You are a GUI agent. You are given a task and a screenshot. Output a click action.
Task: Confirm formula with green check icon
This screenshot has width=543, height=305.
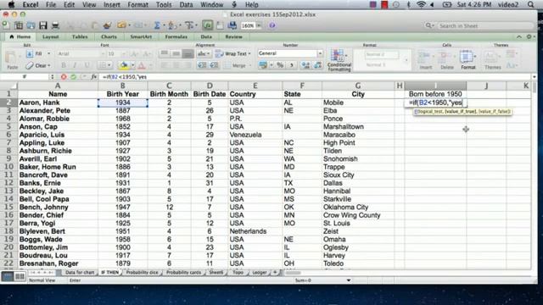click(x=73, y=77)
